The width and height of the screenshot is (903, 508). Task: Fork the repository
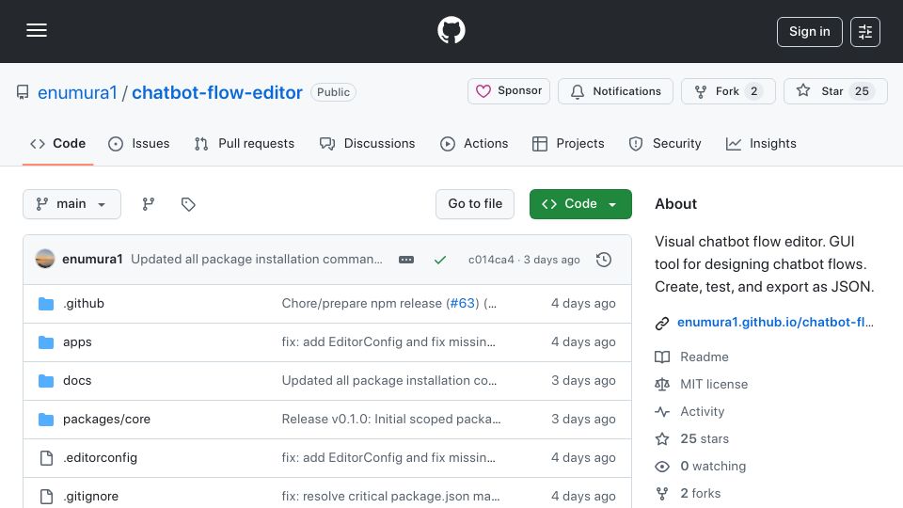(728, 91)
